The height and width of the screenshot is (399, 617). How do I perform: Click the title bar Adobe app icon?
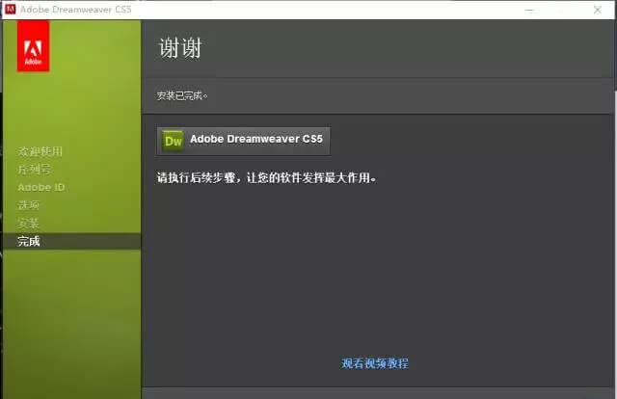click(x=11, y=9)
